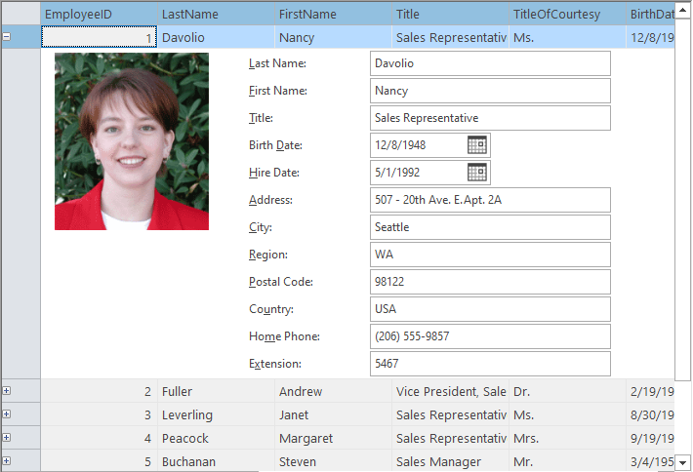Edit the Postal Code field

pos(490,282)
